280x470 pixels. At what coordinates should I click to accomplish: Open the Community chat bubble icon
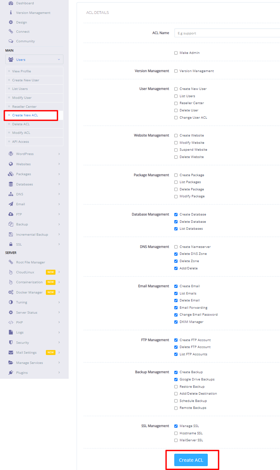[11, 41]
